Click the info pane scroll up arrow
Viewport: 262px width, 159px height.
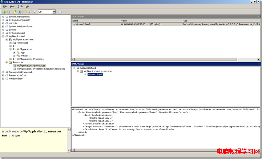(69, 130)
